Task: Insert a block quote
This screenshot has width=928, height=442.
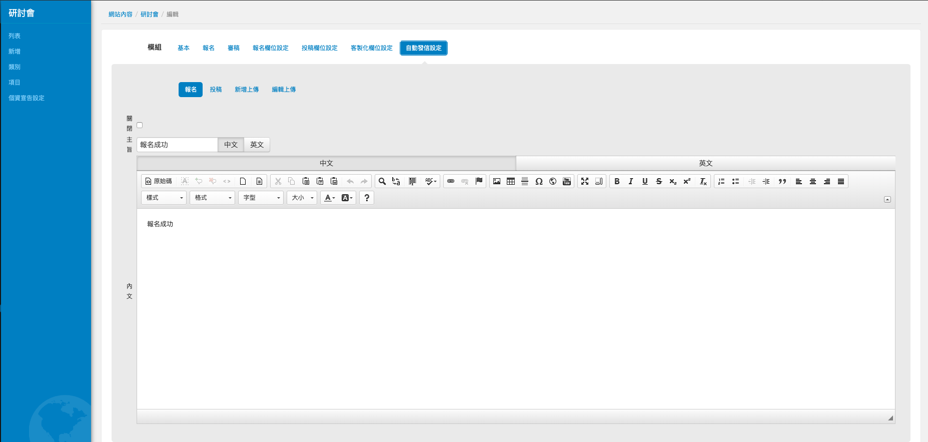Action: click(x=782, y=181)
